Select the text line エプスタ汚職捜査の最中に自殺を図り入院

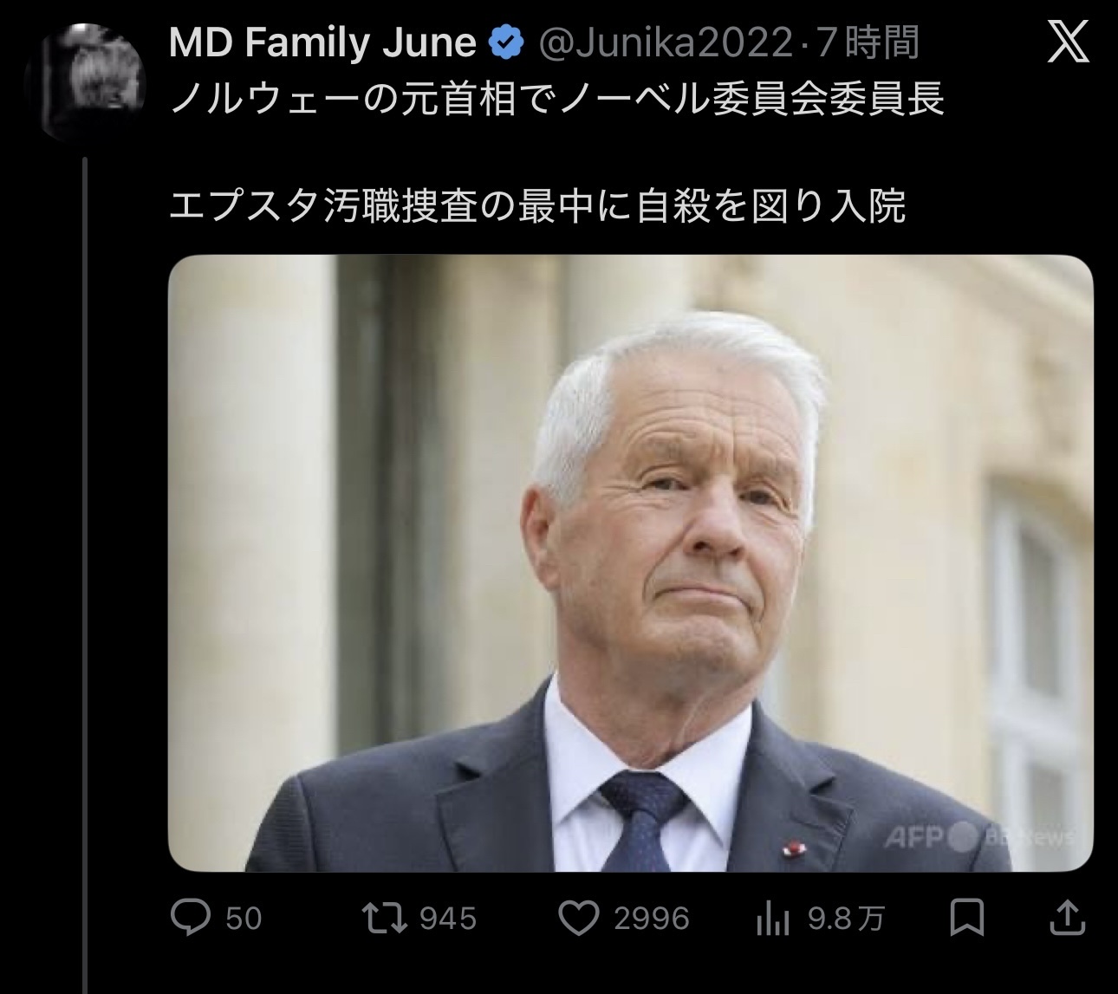(537, 206)
